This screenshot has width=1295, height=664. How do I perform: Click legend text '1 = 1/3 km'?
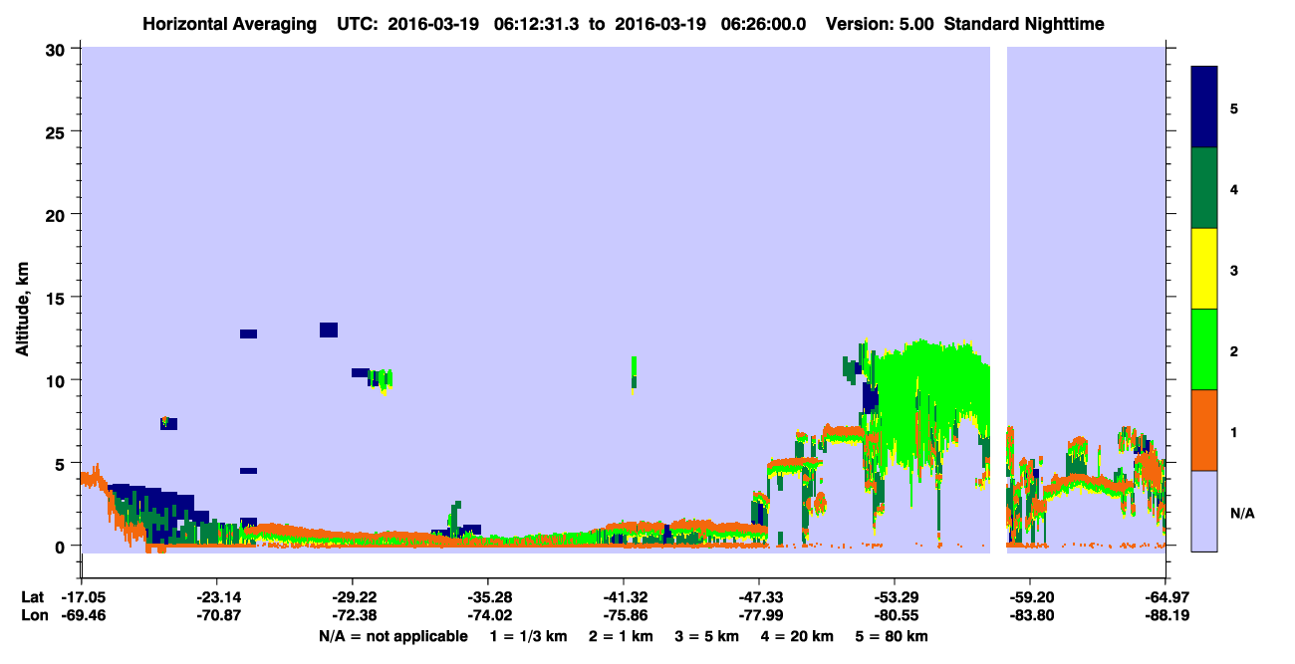click(x=529, y=636)
